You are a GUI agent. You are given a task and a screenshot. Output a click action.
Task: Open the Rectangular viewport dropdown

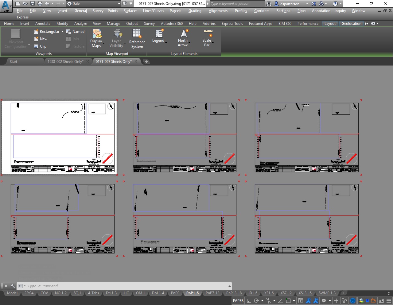pyautogui.click(x=62, y=31)
